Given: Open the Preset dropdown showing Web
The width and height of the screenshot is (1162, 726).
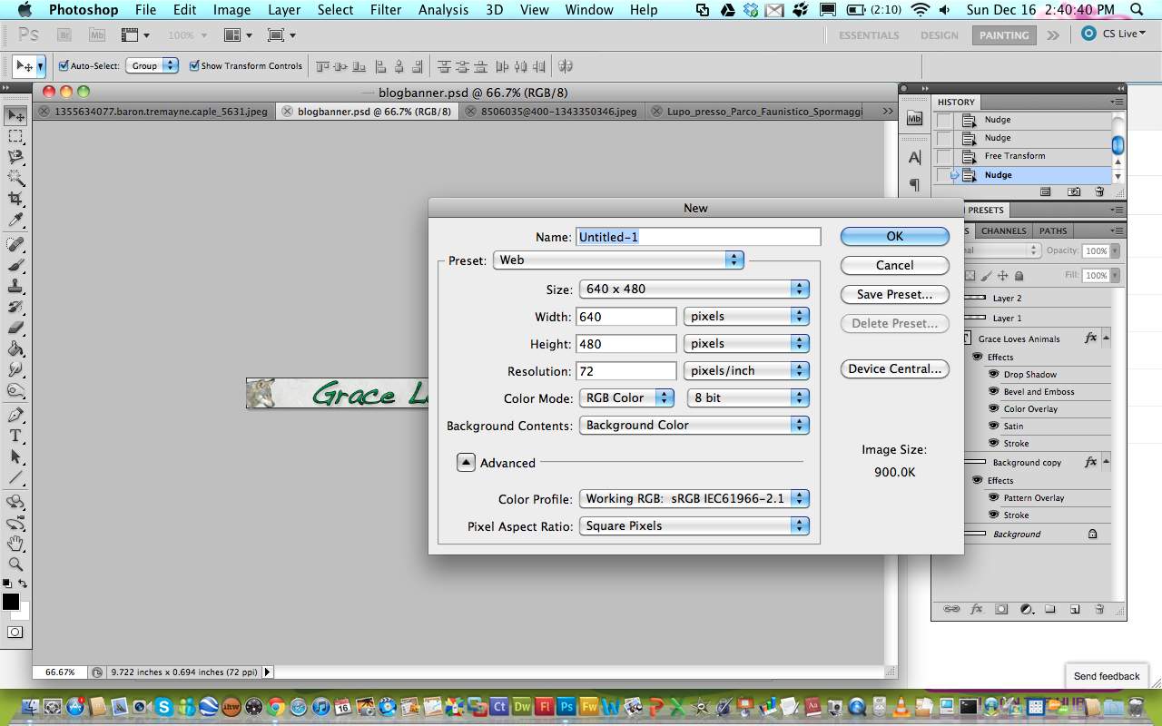Looking at the screenshot, I should click(618, 260).
